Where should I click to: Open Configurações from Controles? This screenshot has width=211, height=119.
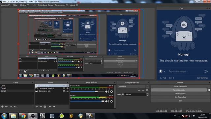click(180, 97)
